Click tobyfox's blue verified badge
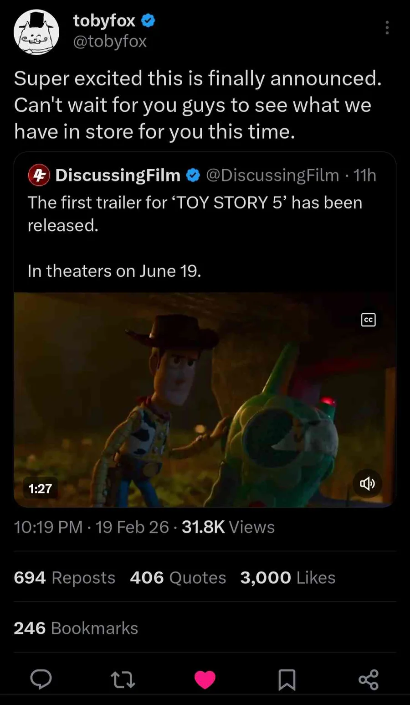Screen dimensions: 410x705 tap(149, 21)
